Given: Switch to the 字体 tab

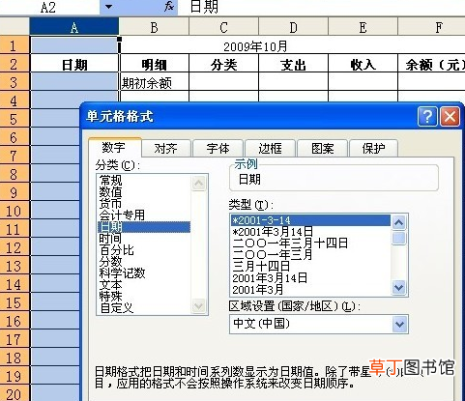Looking at the screenshot, I should pos(218,149).
